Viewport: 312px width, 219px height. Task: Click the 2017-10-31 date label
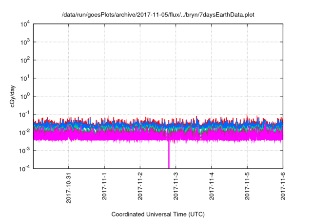tap(69, 188)
